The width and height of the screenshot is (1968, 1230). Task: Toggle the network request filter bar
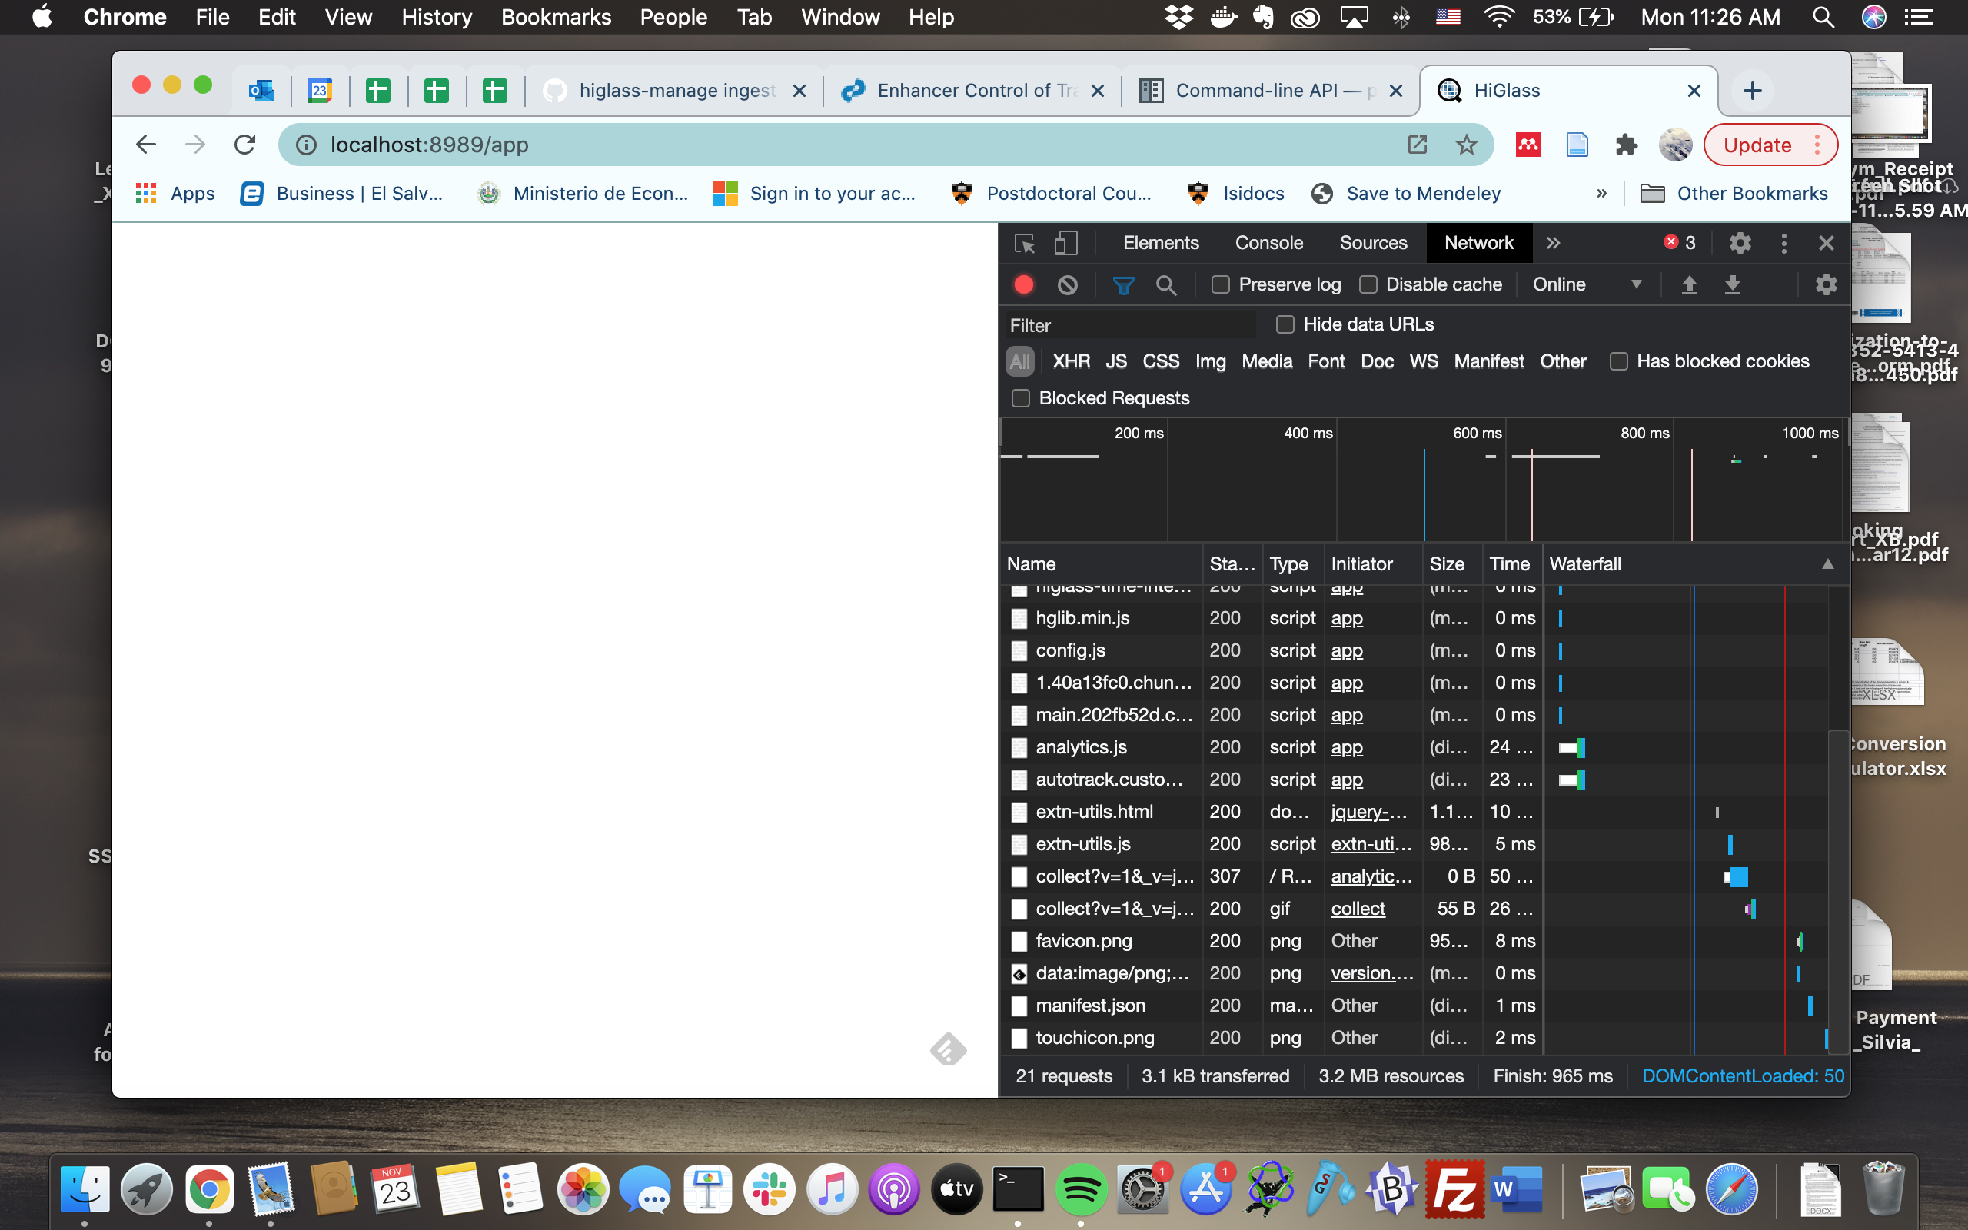click(x=1122, y=284)
